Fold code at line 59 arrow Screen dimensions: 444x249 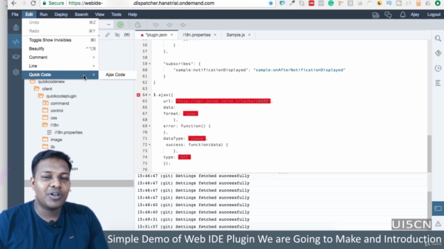(150, 64)
